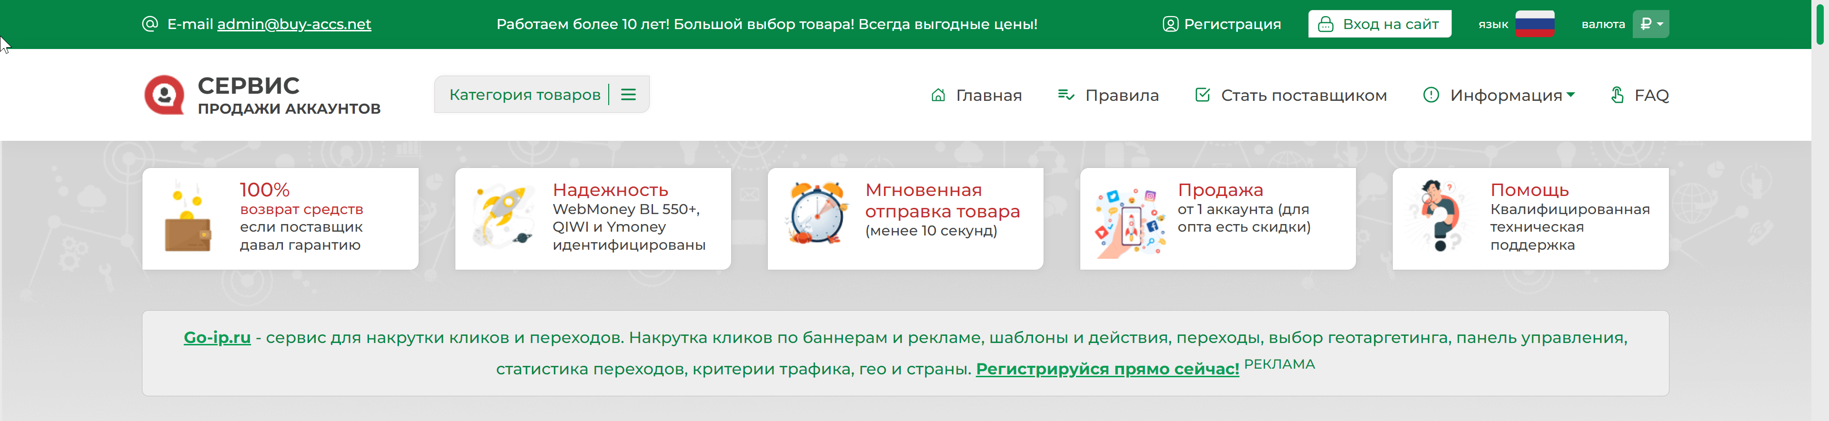Click the Регистрация link
Image resolution: width=1829 pixels, height=421 pixels.
coord(1221,24)
